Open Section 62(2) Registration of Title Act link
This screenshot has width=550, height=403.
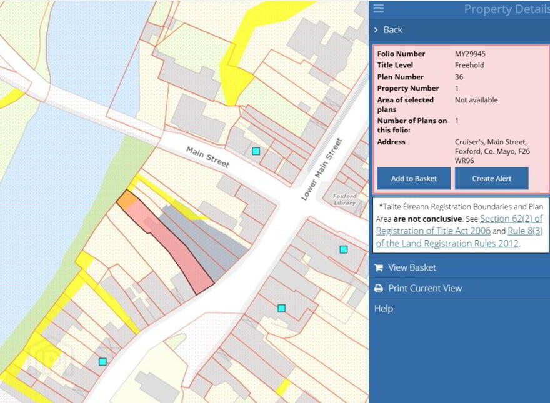coord(459,225)
